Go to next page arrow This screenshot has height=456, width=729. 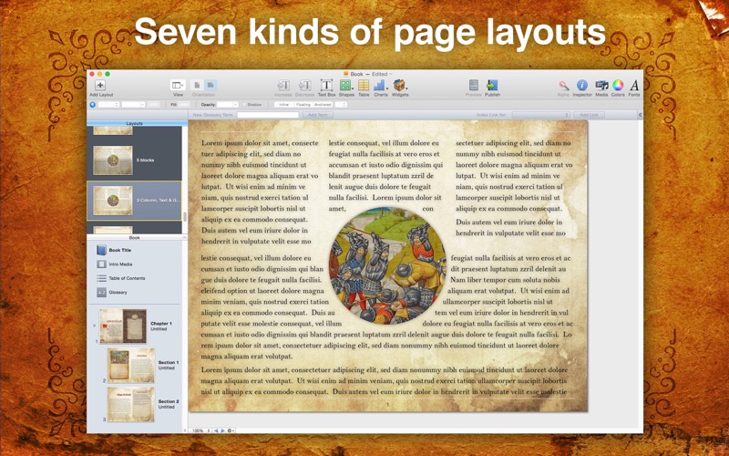(x=222, y=430)
